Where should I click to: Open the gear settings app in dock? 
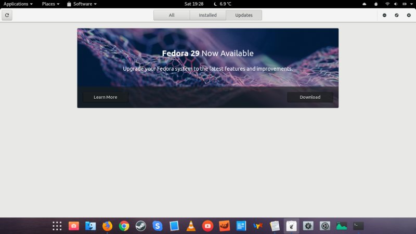pyautogui.click(x=308, y=226)
